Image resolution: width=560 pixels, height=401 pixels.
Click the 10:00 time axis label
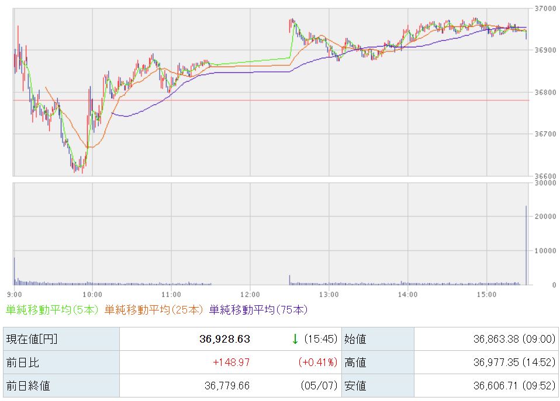point(92,295)
